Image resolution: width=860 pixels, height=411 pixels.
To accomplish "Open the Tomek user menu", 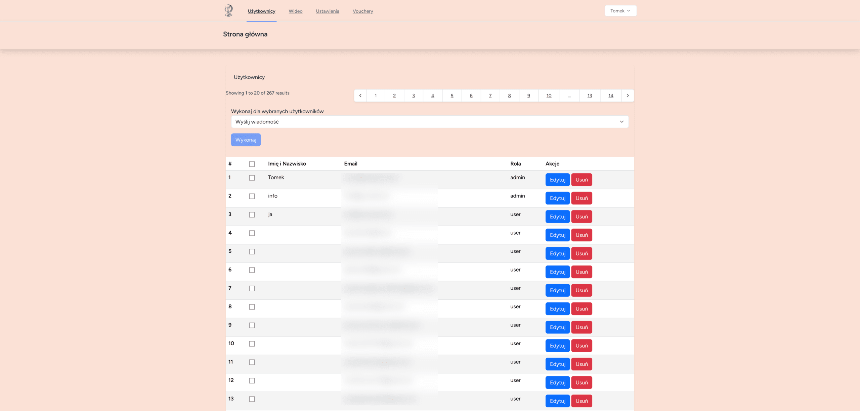I will (x=620, y=11).
